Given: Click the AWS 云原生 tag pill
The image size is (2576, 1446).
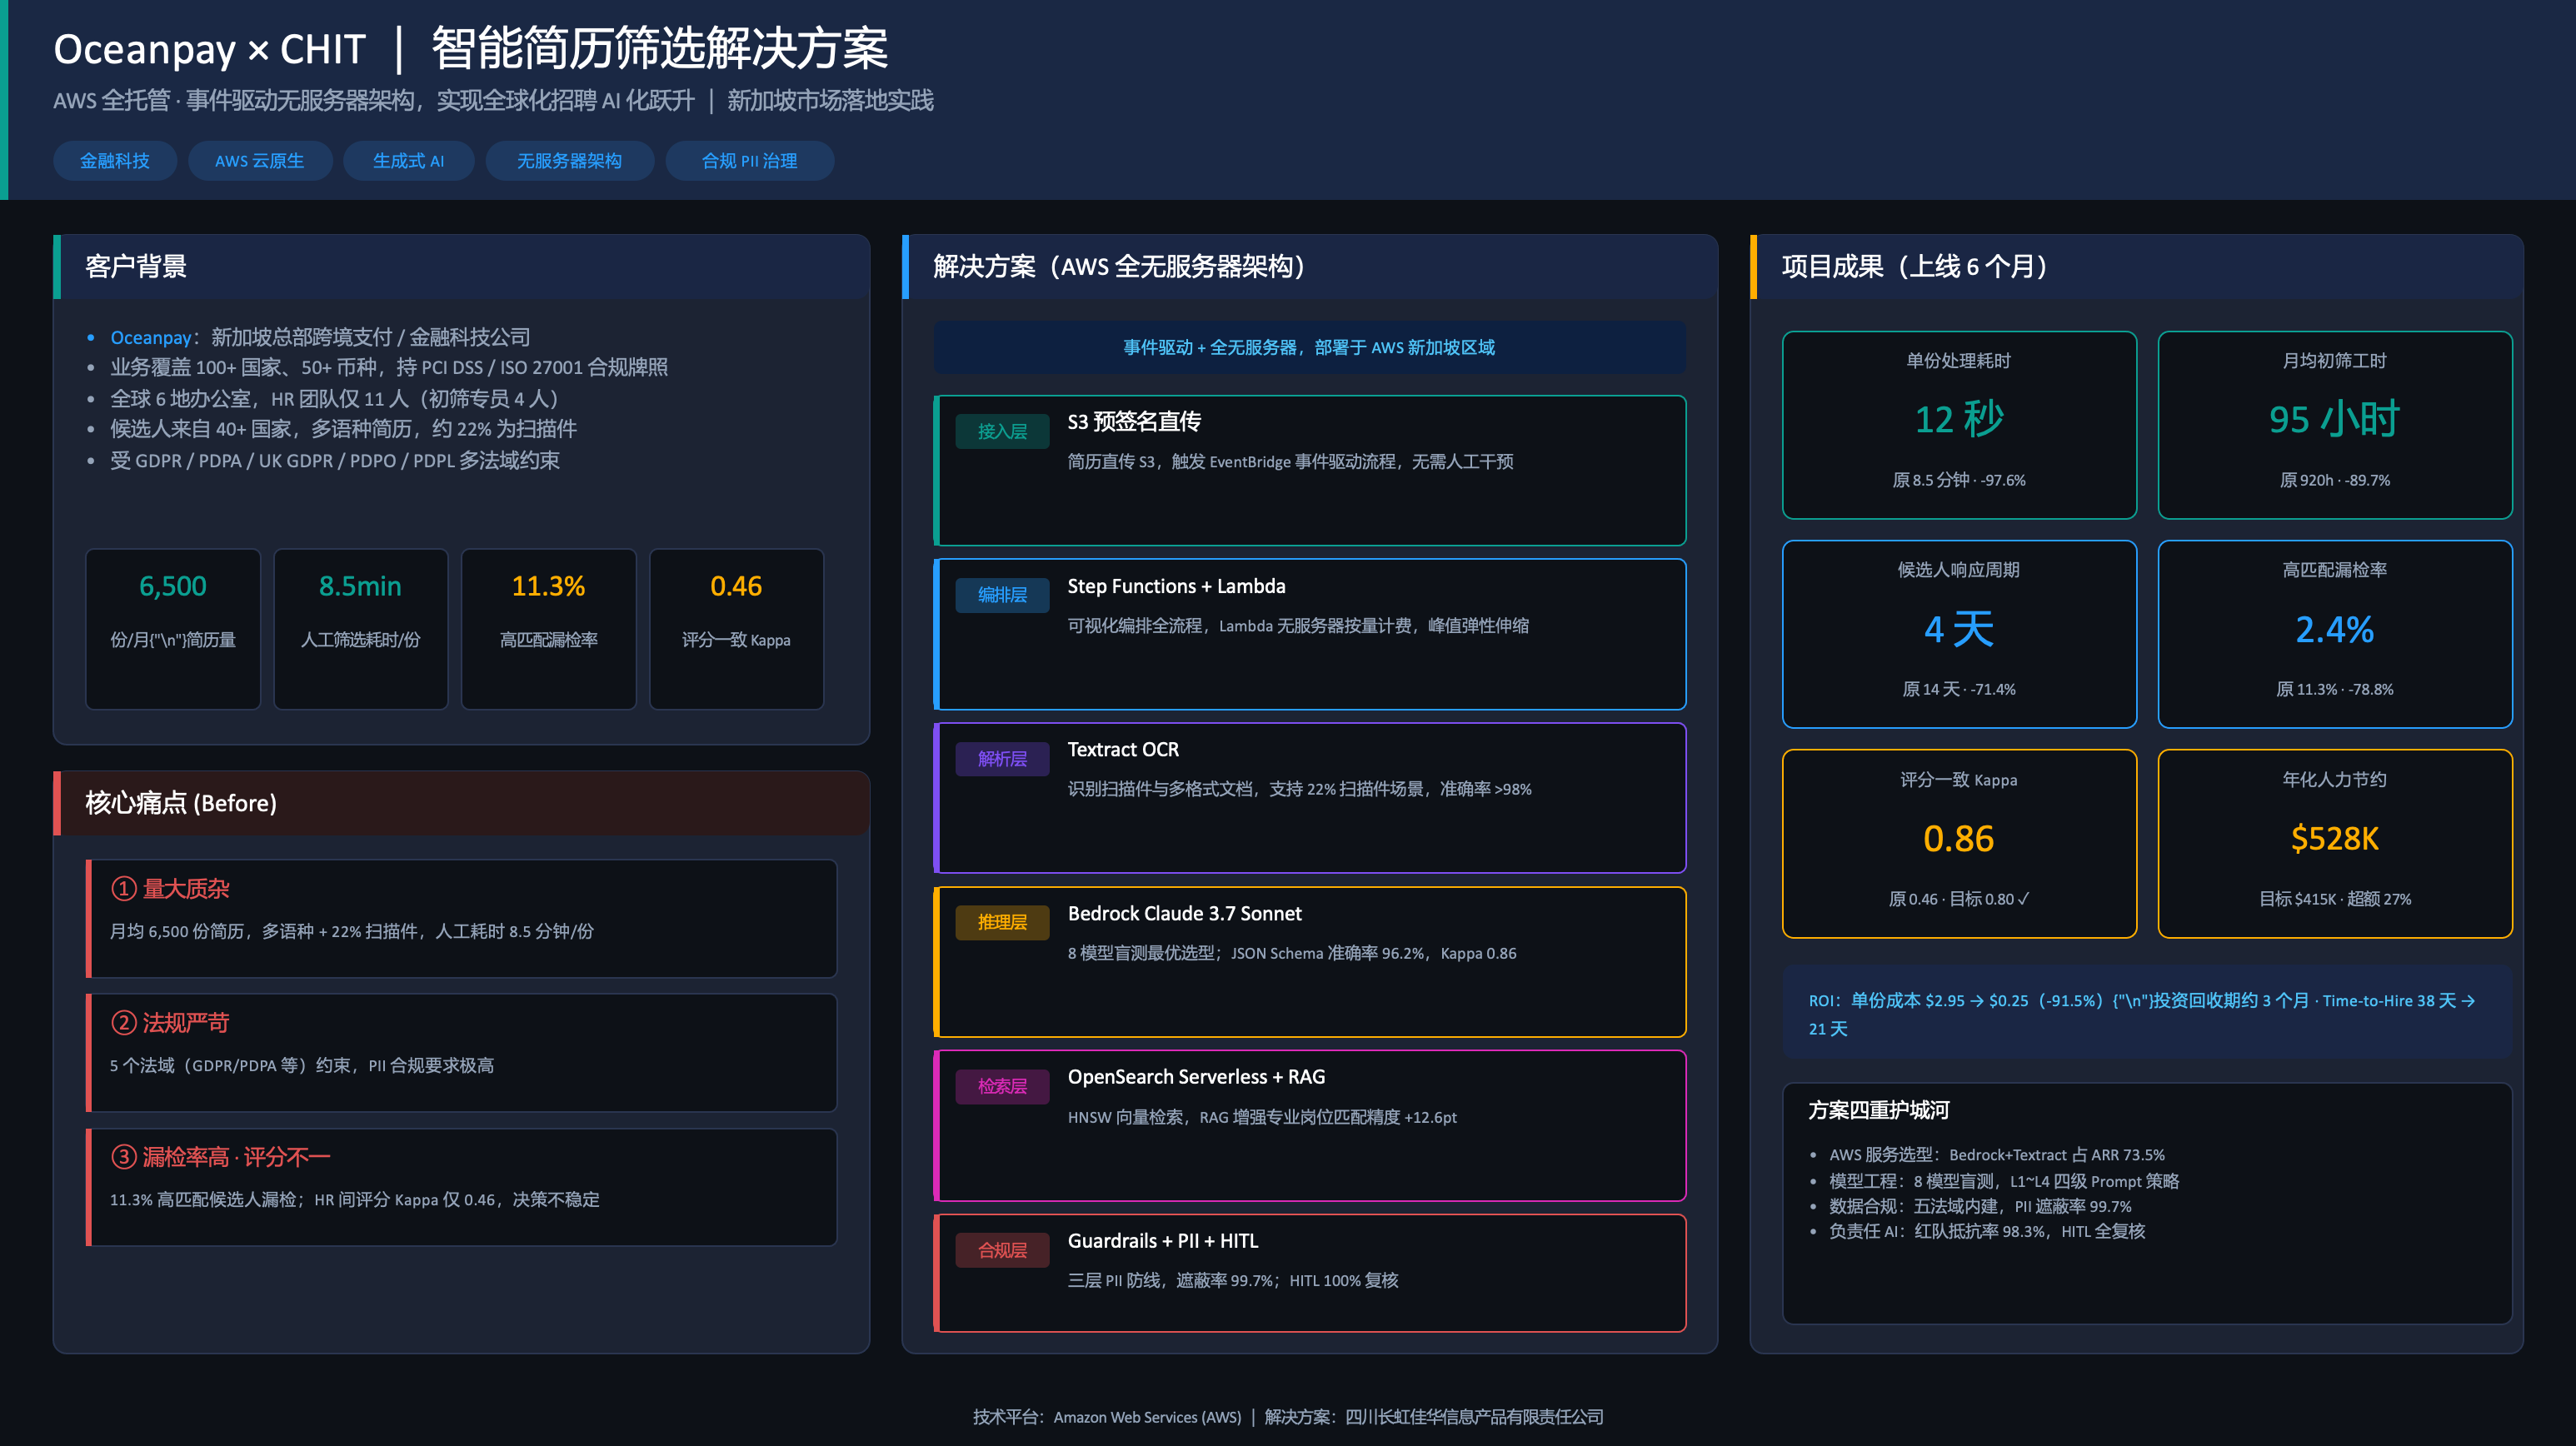Looking at the screenshot, I should [x=260, y=161].
